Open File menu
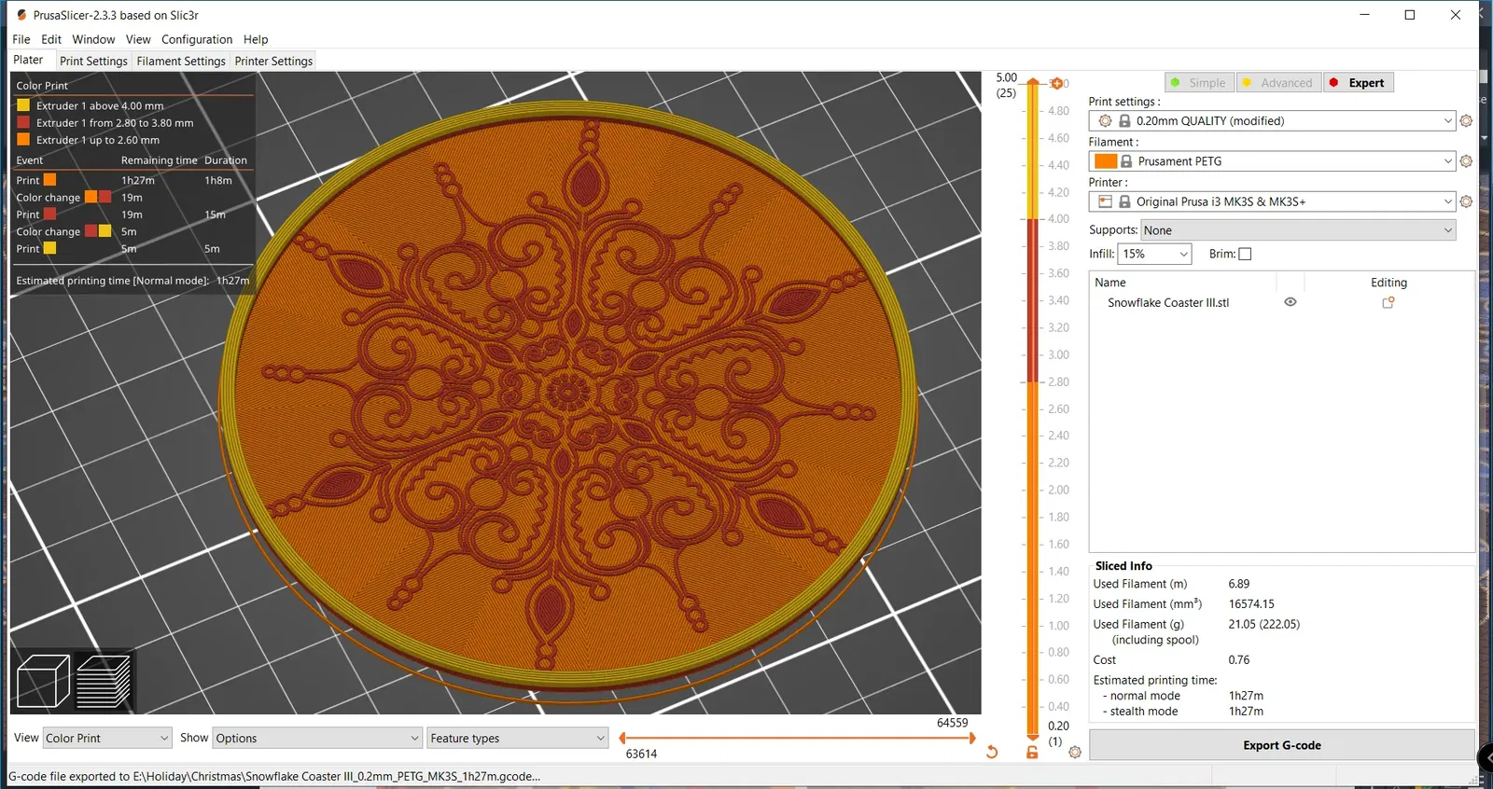1493x789 pixels. coord(21,39)
